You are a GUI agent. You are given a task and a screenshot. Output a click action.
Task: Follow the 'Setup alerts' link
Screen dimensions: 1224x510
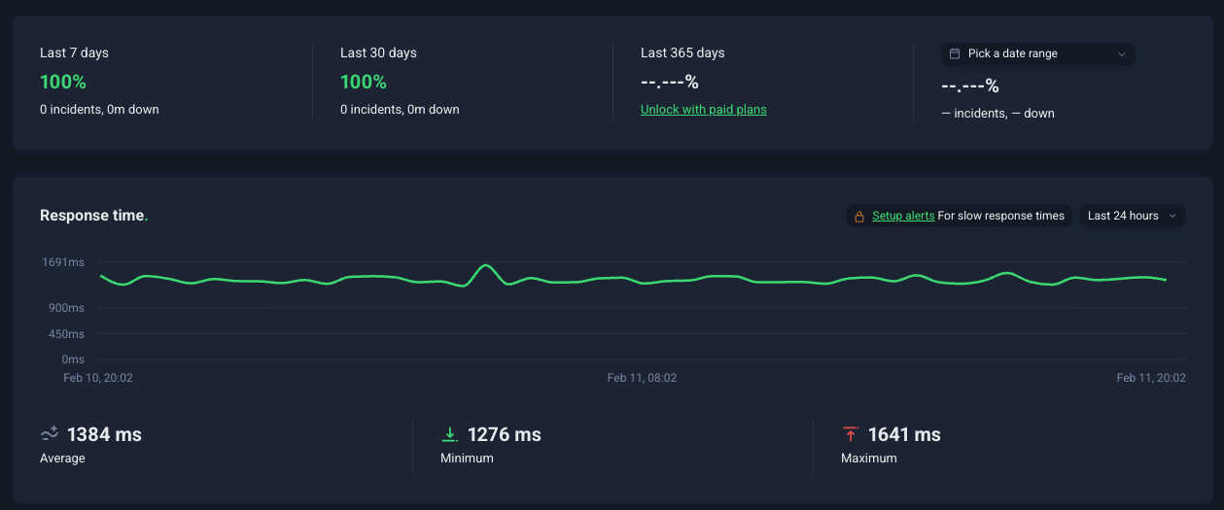(903, 216)
